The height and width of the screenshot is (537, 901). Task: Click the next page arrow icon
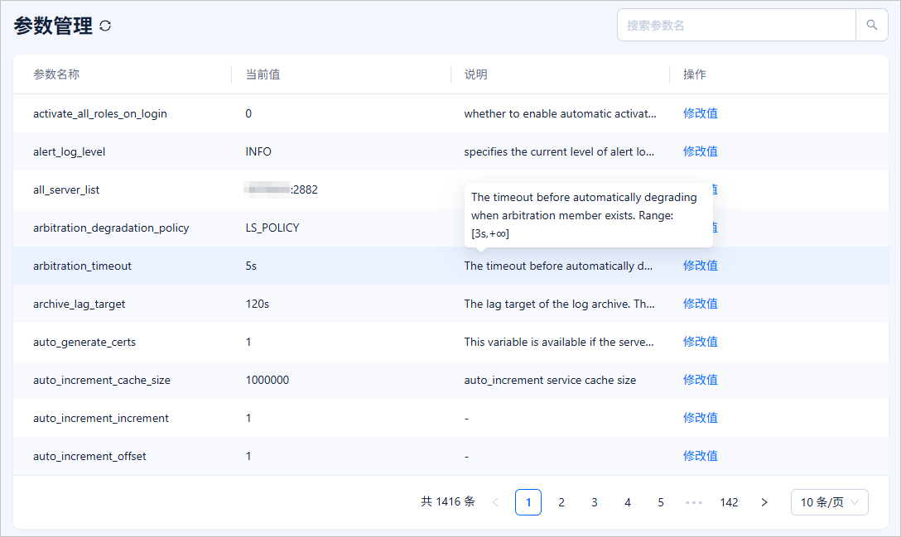[764, 502]
